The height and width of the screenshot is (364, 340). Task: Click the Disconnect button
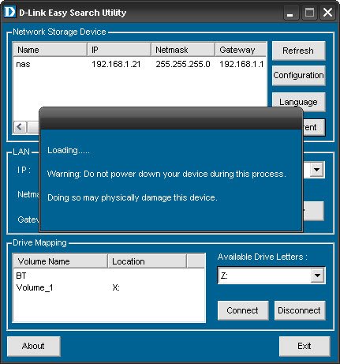(x=300, y=310)
